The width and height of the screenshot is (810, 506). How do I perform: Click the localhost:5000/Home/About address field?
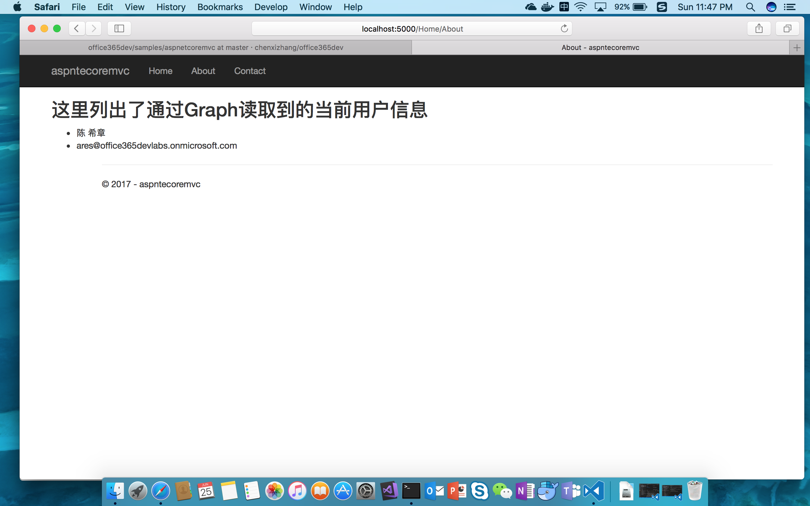point(412,29)
